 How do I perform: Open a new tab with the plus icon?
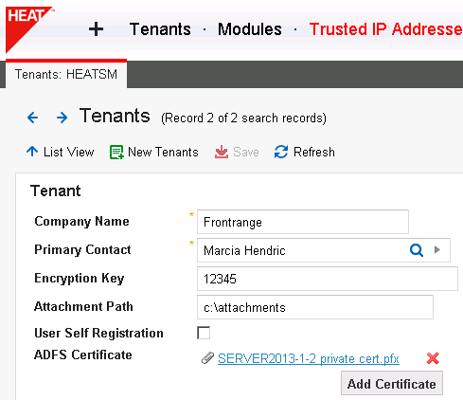point(96,29)
